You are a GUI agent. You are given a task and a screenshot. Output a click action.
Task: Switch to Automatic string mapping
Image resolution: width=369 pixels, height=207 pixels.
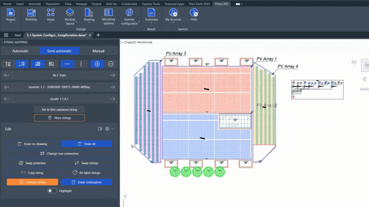coord(20,51)
